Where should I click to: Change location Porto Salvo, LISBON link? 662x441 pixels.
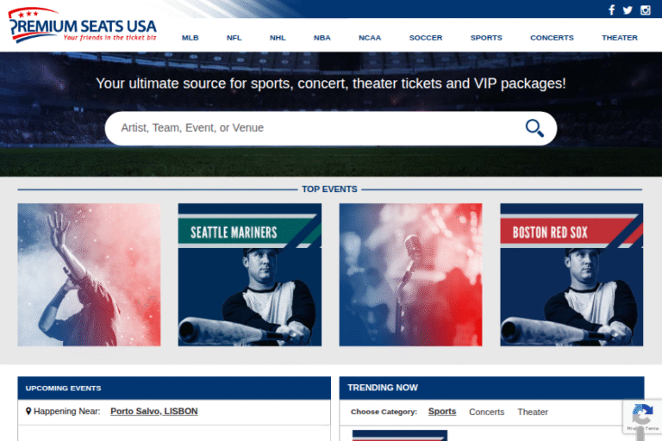coord(153,412)
